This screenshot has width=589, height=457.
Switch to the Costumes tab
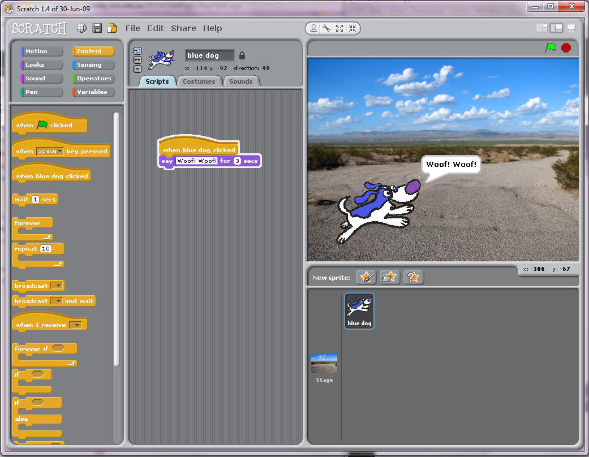[199, 81]
